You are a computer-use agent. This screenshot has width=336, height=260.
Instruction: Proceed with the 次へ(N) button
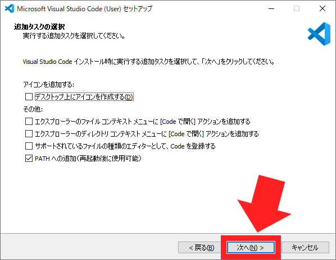point(251,248)
